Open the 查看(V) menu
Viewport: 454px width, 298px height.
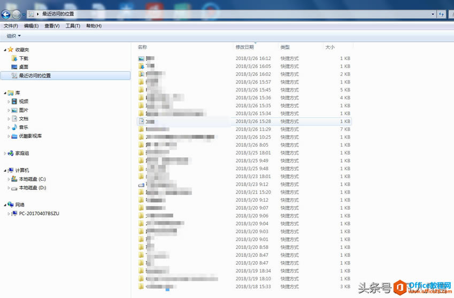tap(52, 26)
